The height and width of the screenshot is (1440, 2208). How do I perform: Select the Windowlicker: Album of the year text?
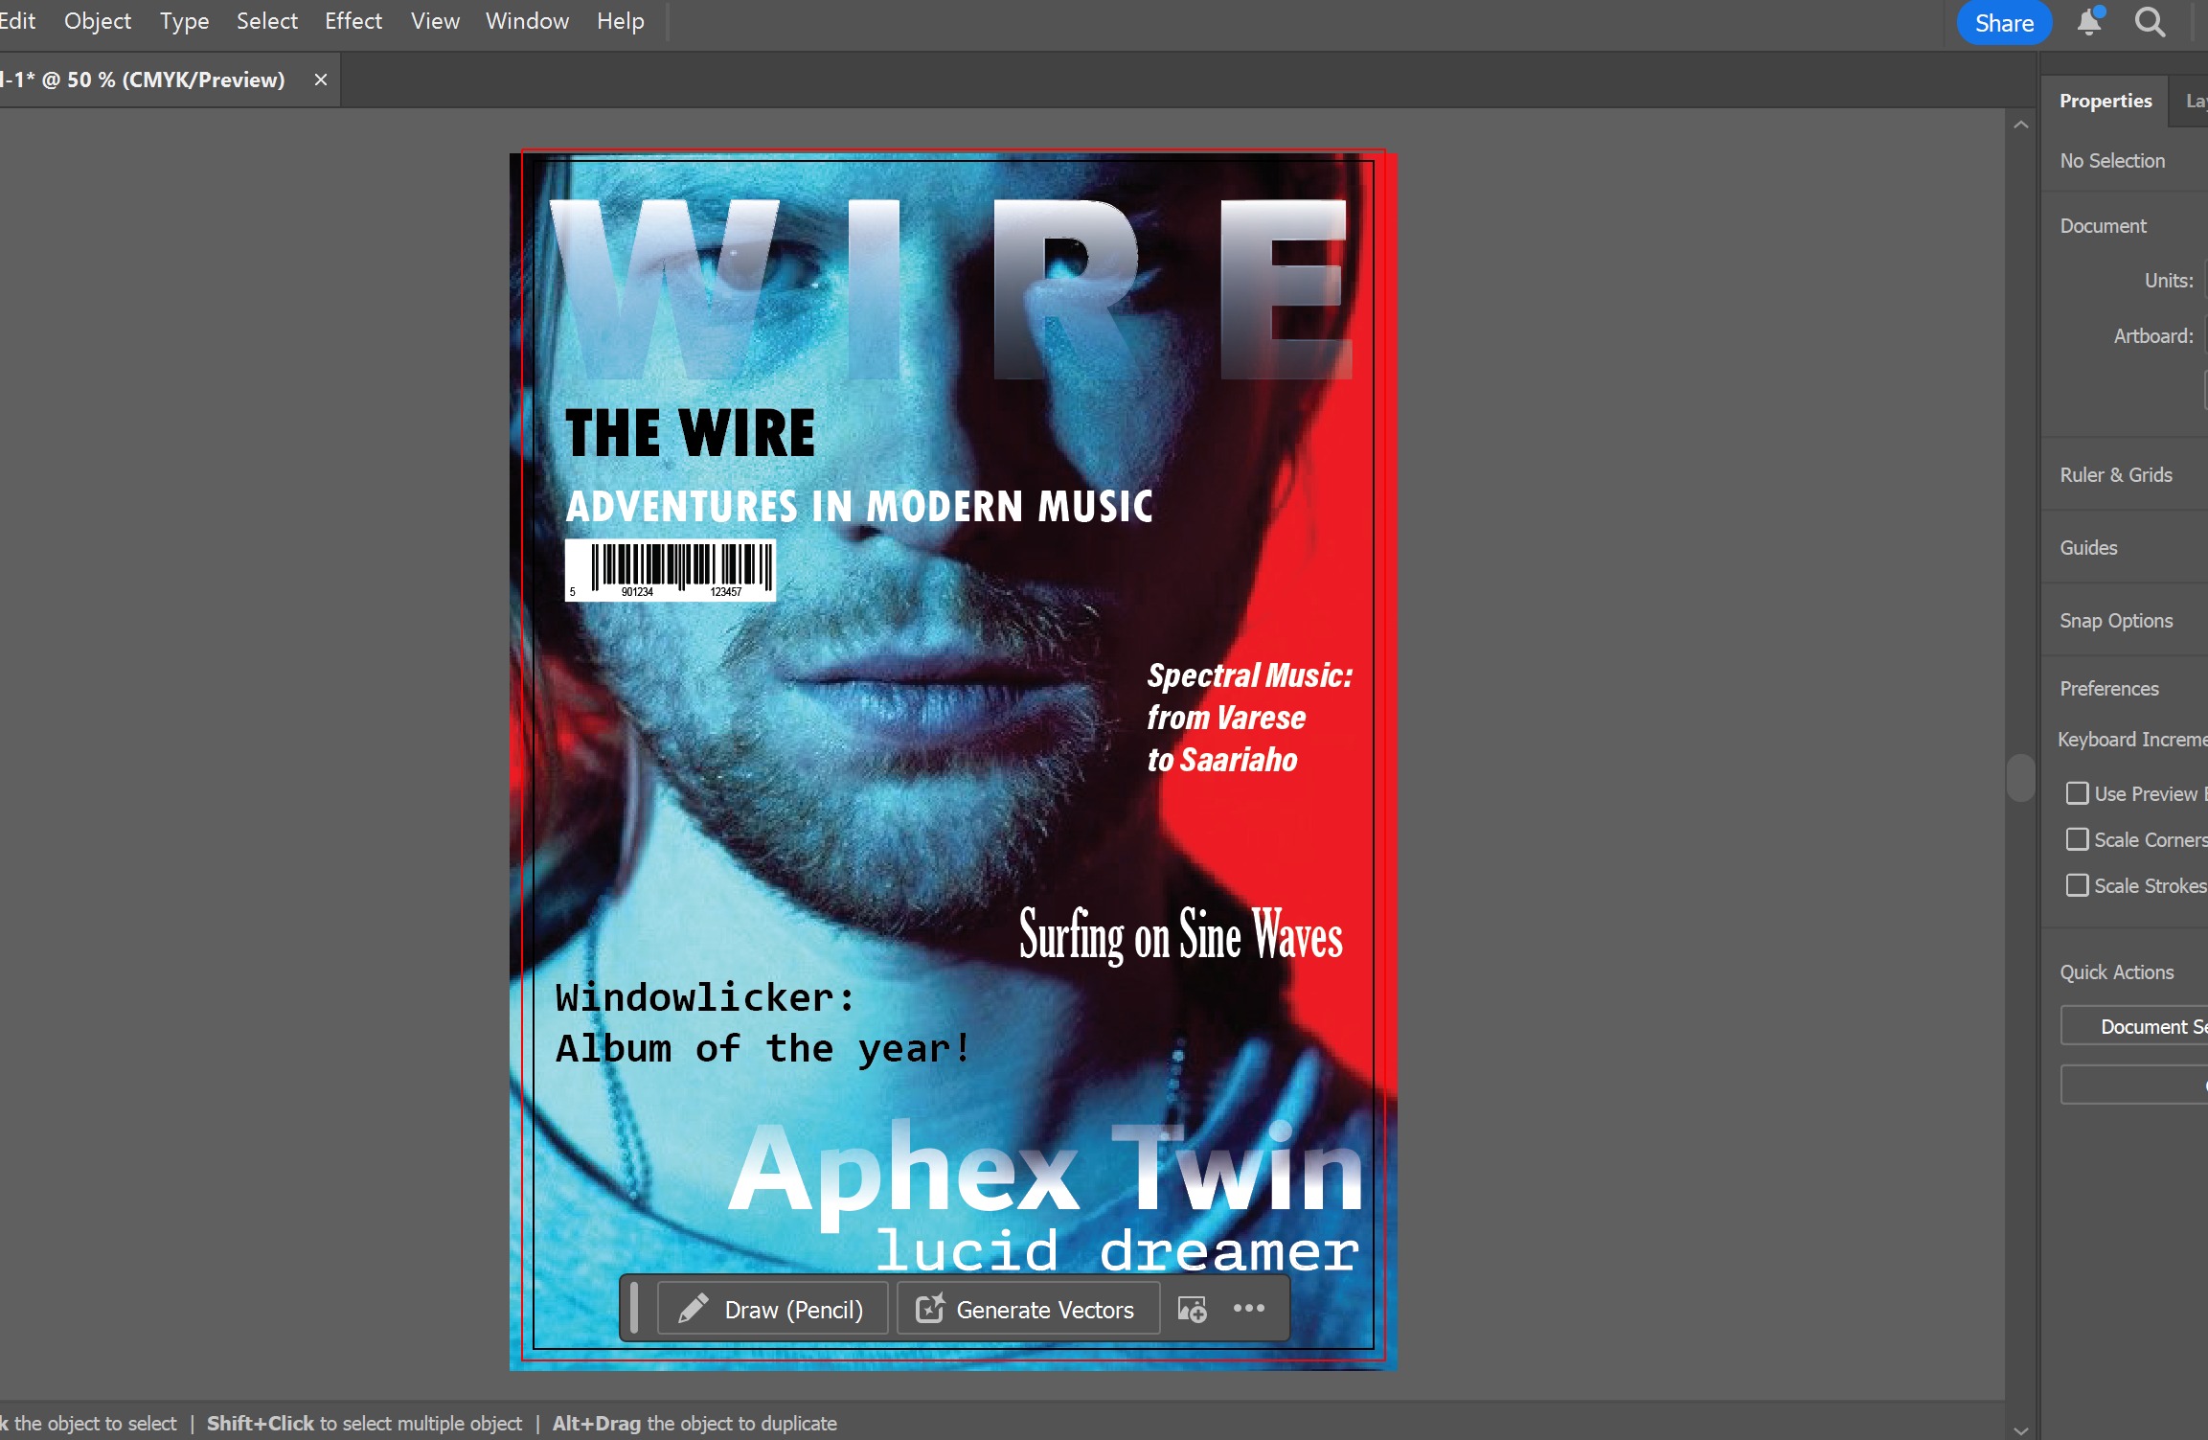tap(763, 1023)
